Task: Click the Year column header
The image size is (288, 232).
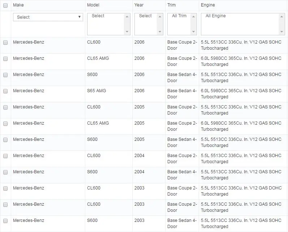Action: pos(139,5)
